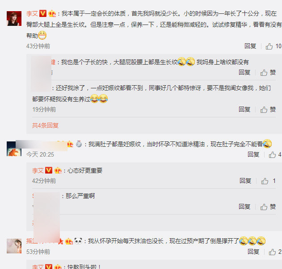Viewport: 282px width, 269px height.
Task: Click the panda badge icon
Action: [x=78, y=241]
